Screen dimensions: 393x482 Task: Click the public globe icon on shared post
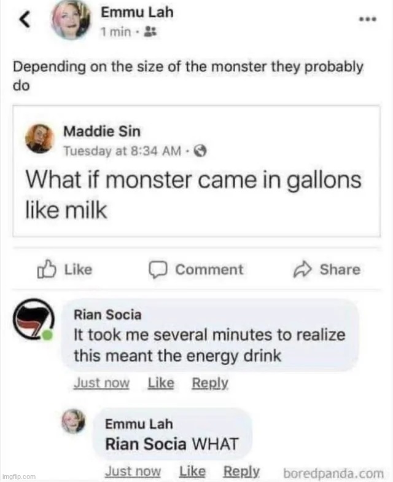coord(200,151)
